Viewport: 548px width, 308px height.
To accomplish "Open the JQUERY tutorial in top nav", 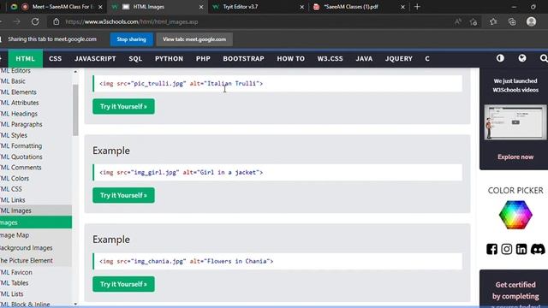I will (399, 59).
